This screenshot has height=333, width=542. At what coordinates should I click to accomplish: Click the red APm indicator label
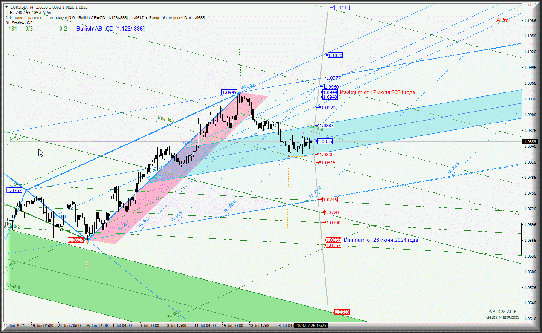click(502, 20)
